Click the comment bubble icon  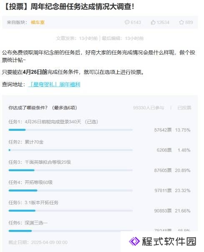pyautogui.click(x=127, y=22)
